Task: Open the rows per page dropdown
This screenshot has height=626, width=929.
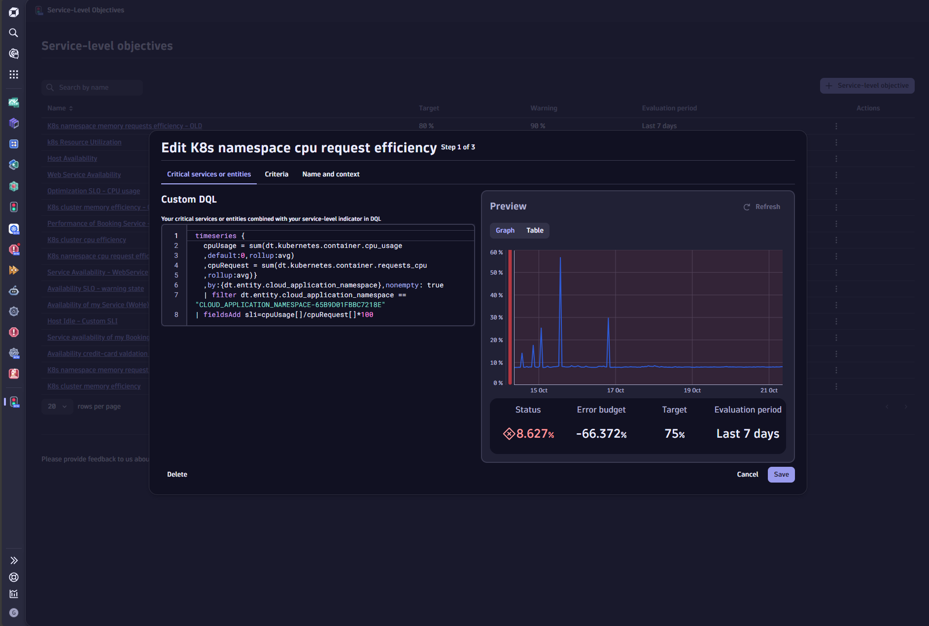Action: point(57,406)
